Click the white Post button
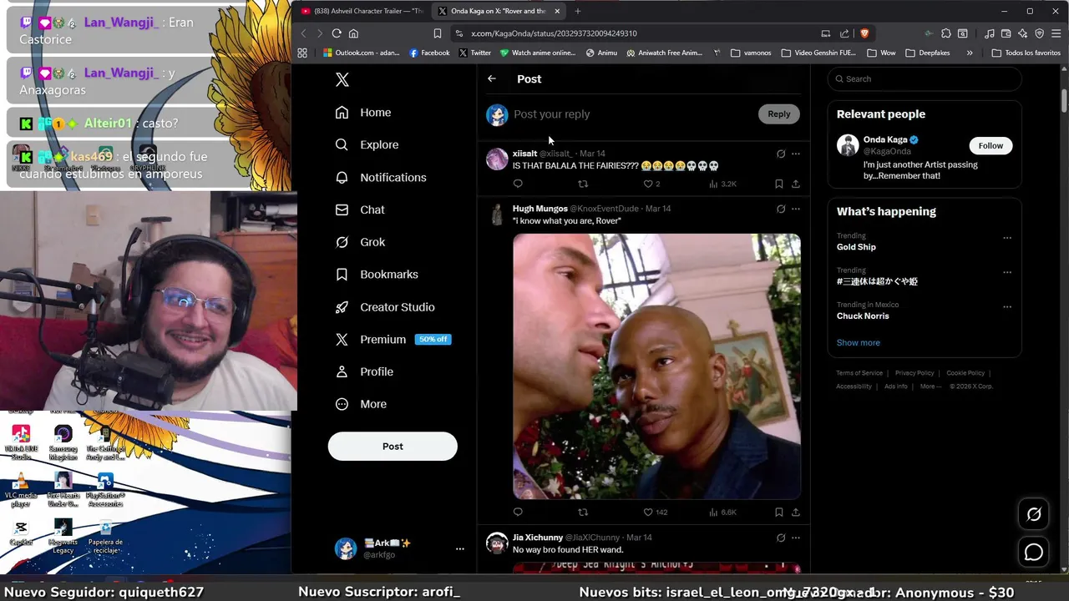Screen dimensions: 1069x601 pos(393,447)
